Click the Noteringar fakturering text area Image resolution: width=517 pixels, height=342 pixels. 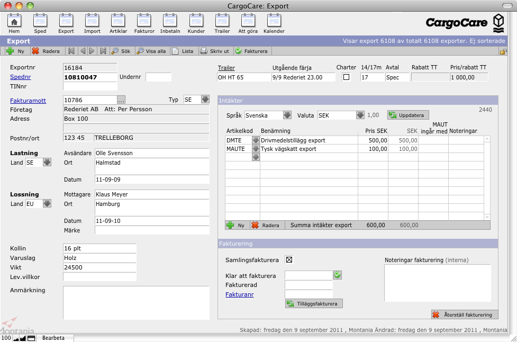point(438,283)
